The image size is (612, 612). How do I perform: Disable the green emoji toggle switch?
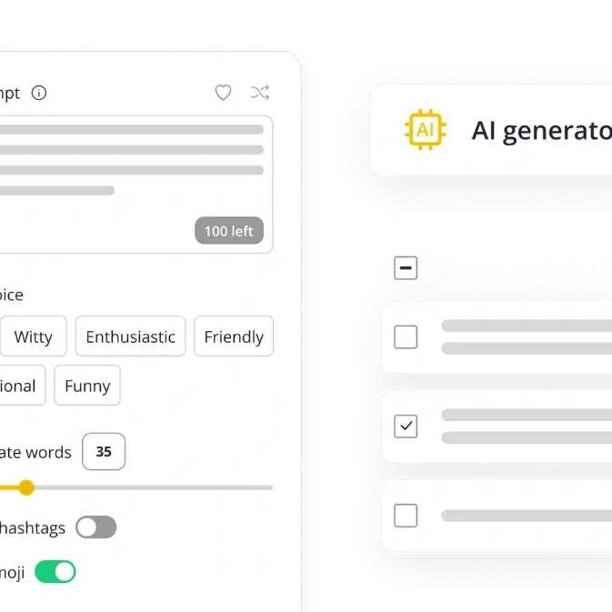pos(55,572)
